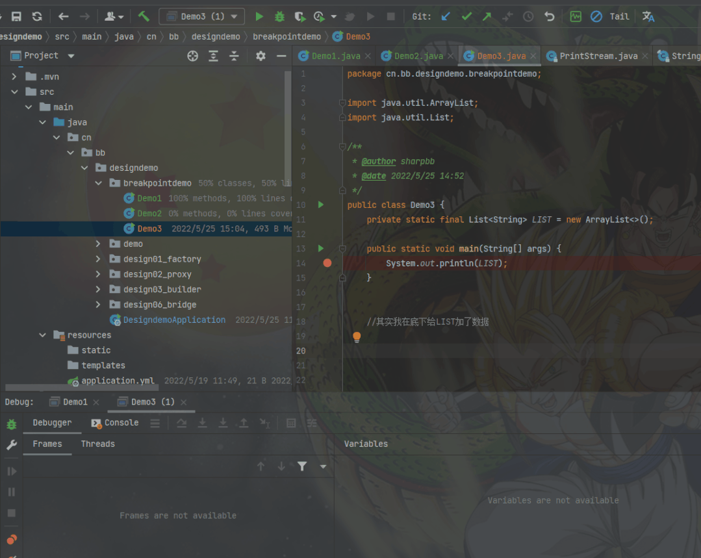Viewport: 701px width, 558px height.
Task: Select the Threads tab
Action: [x=98, y=444]
